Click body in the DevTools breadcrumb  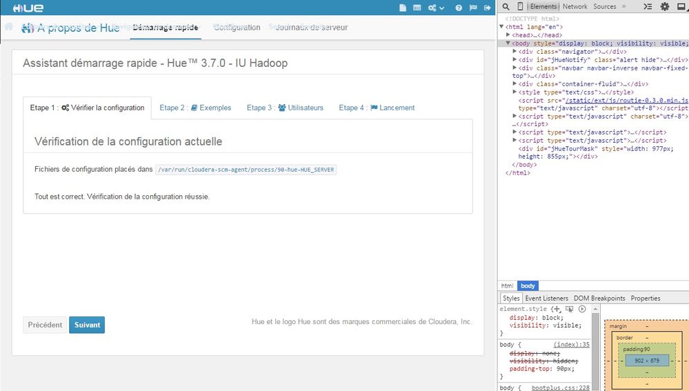528,285
